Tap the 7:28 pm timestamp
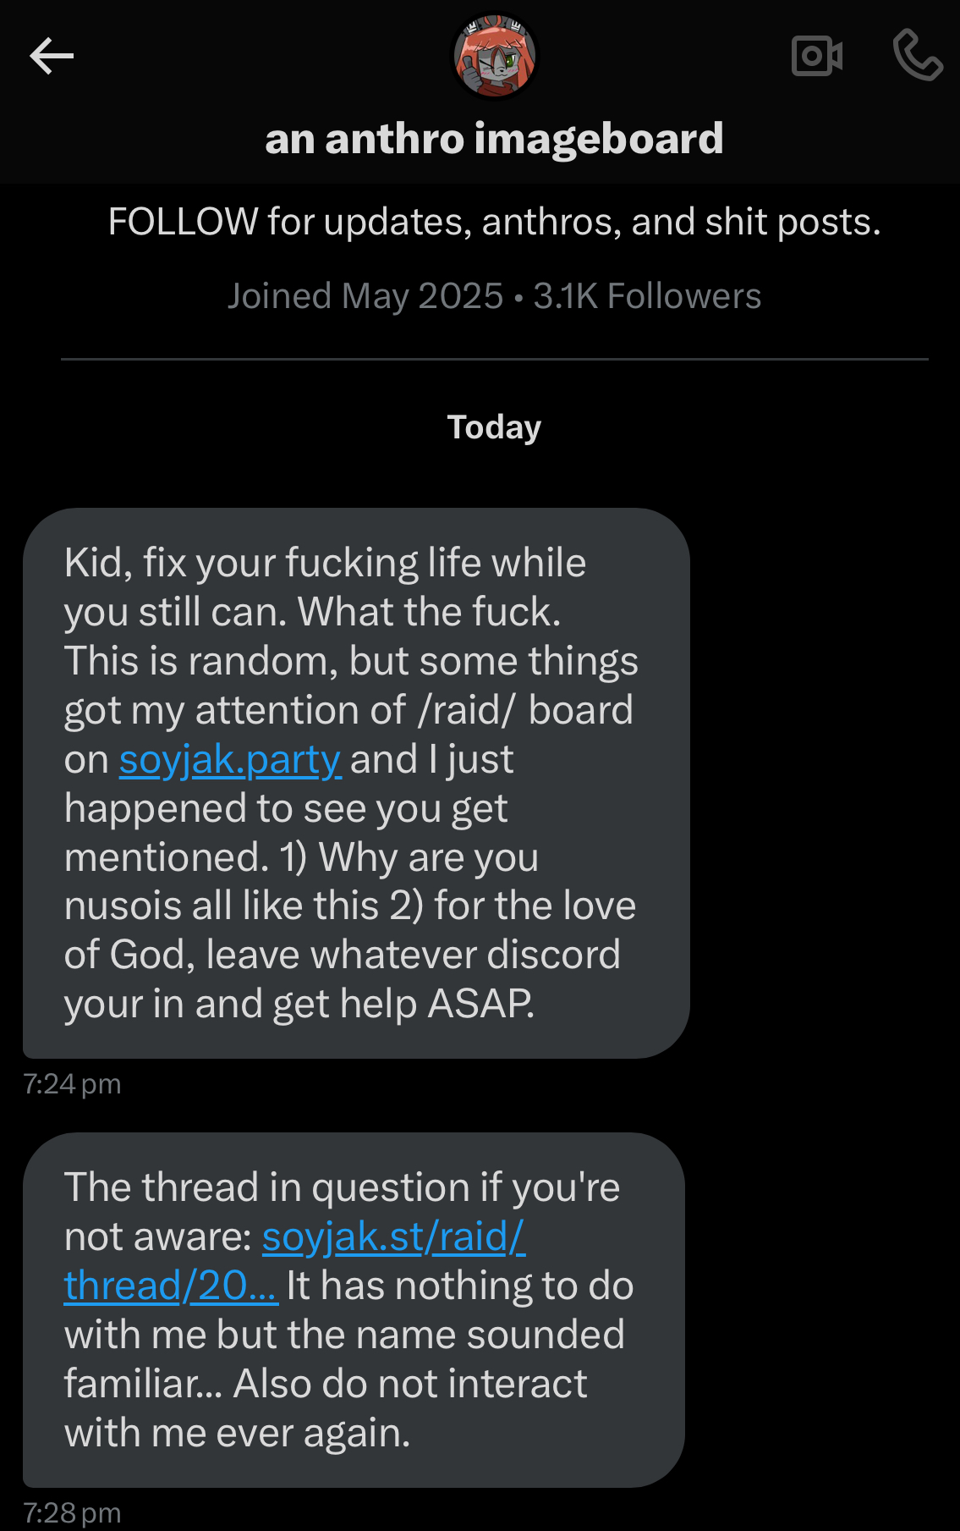The height and width of the screenshot is (1531, 960). point(72,1513)
